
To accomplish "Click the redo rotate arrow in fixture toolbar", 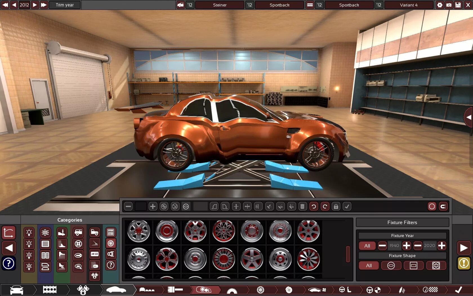I will pyautogui.click(x=325, y=207).
